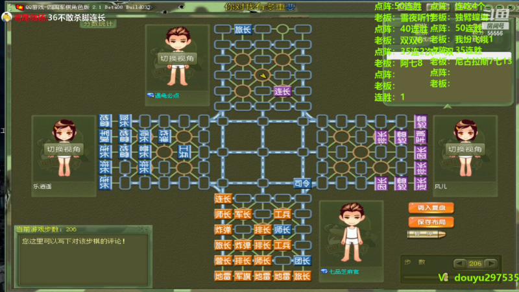Select purple 连长 at right board corner

(420, 183)
